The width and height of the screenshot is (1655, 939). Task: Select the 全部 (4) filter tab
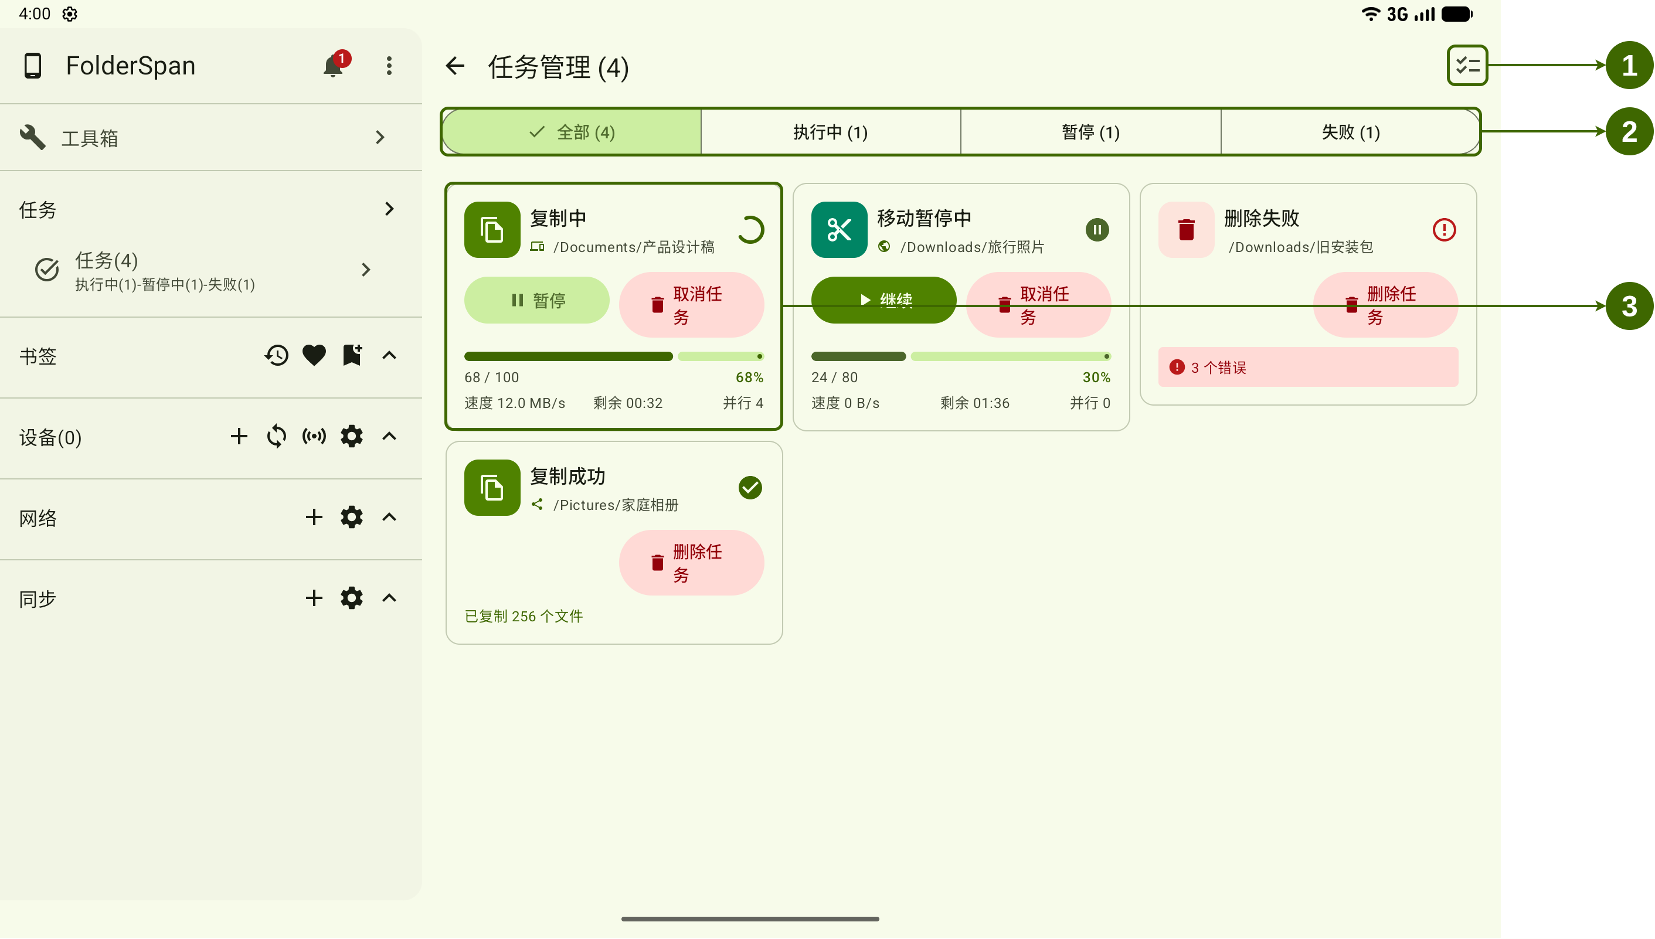(x=572, y=132)
